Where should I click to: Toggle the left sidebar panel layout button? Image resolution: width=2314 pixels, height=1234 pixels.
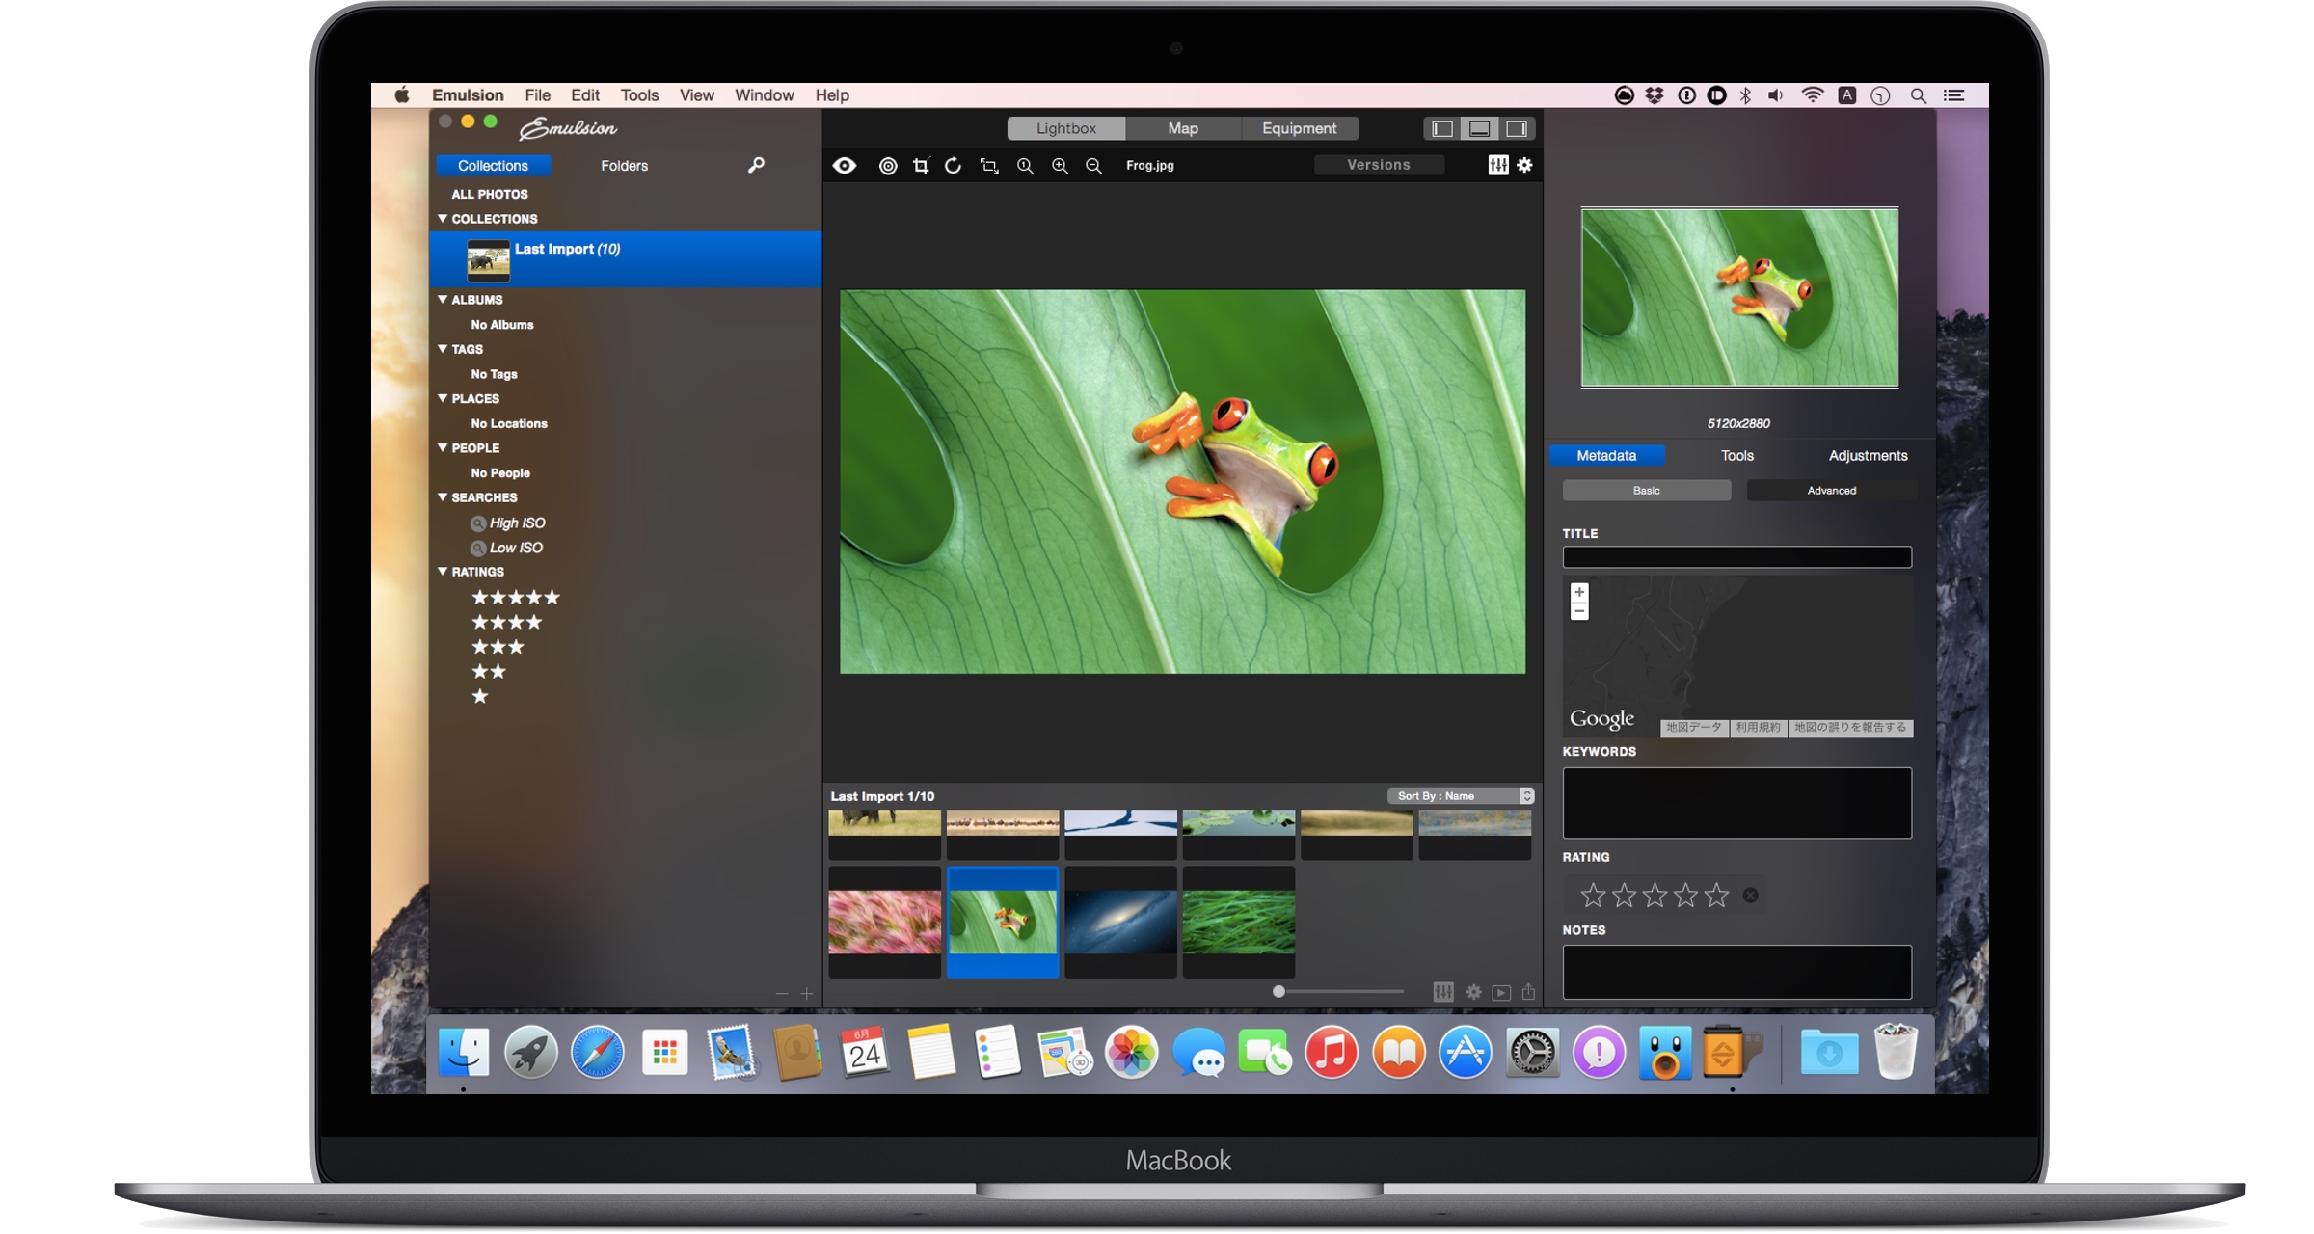click(1442, 128)
